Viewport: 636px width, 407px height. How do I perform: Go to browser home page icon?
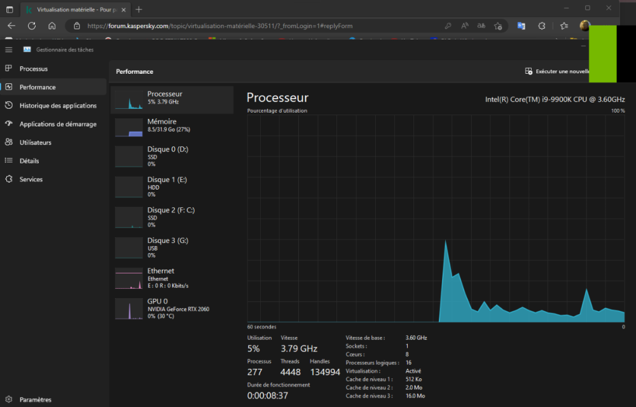52,26
